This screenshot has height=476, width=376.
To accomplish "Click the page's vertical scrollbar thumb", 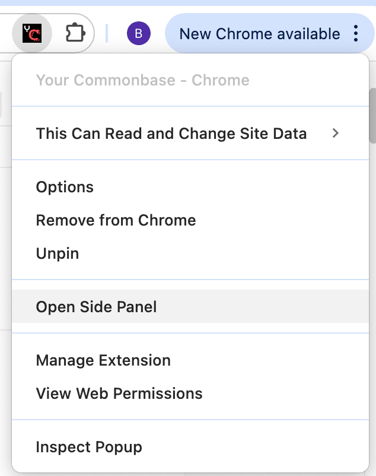I will click(372, 116).
